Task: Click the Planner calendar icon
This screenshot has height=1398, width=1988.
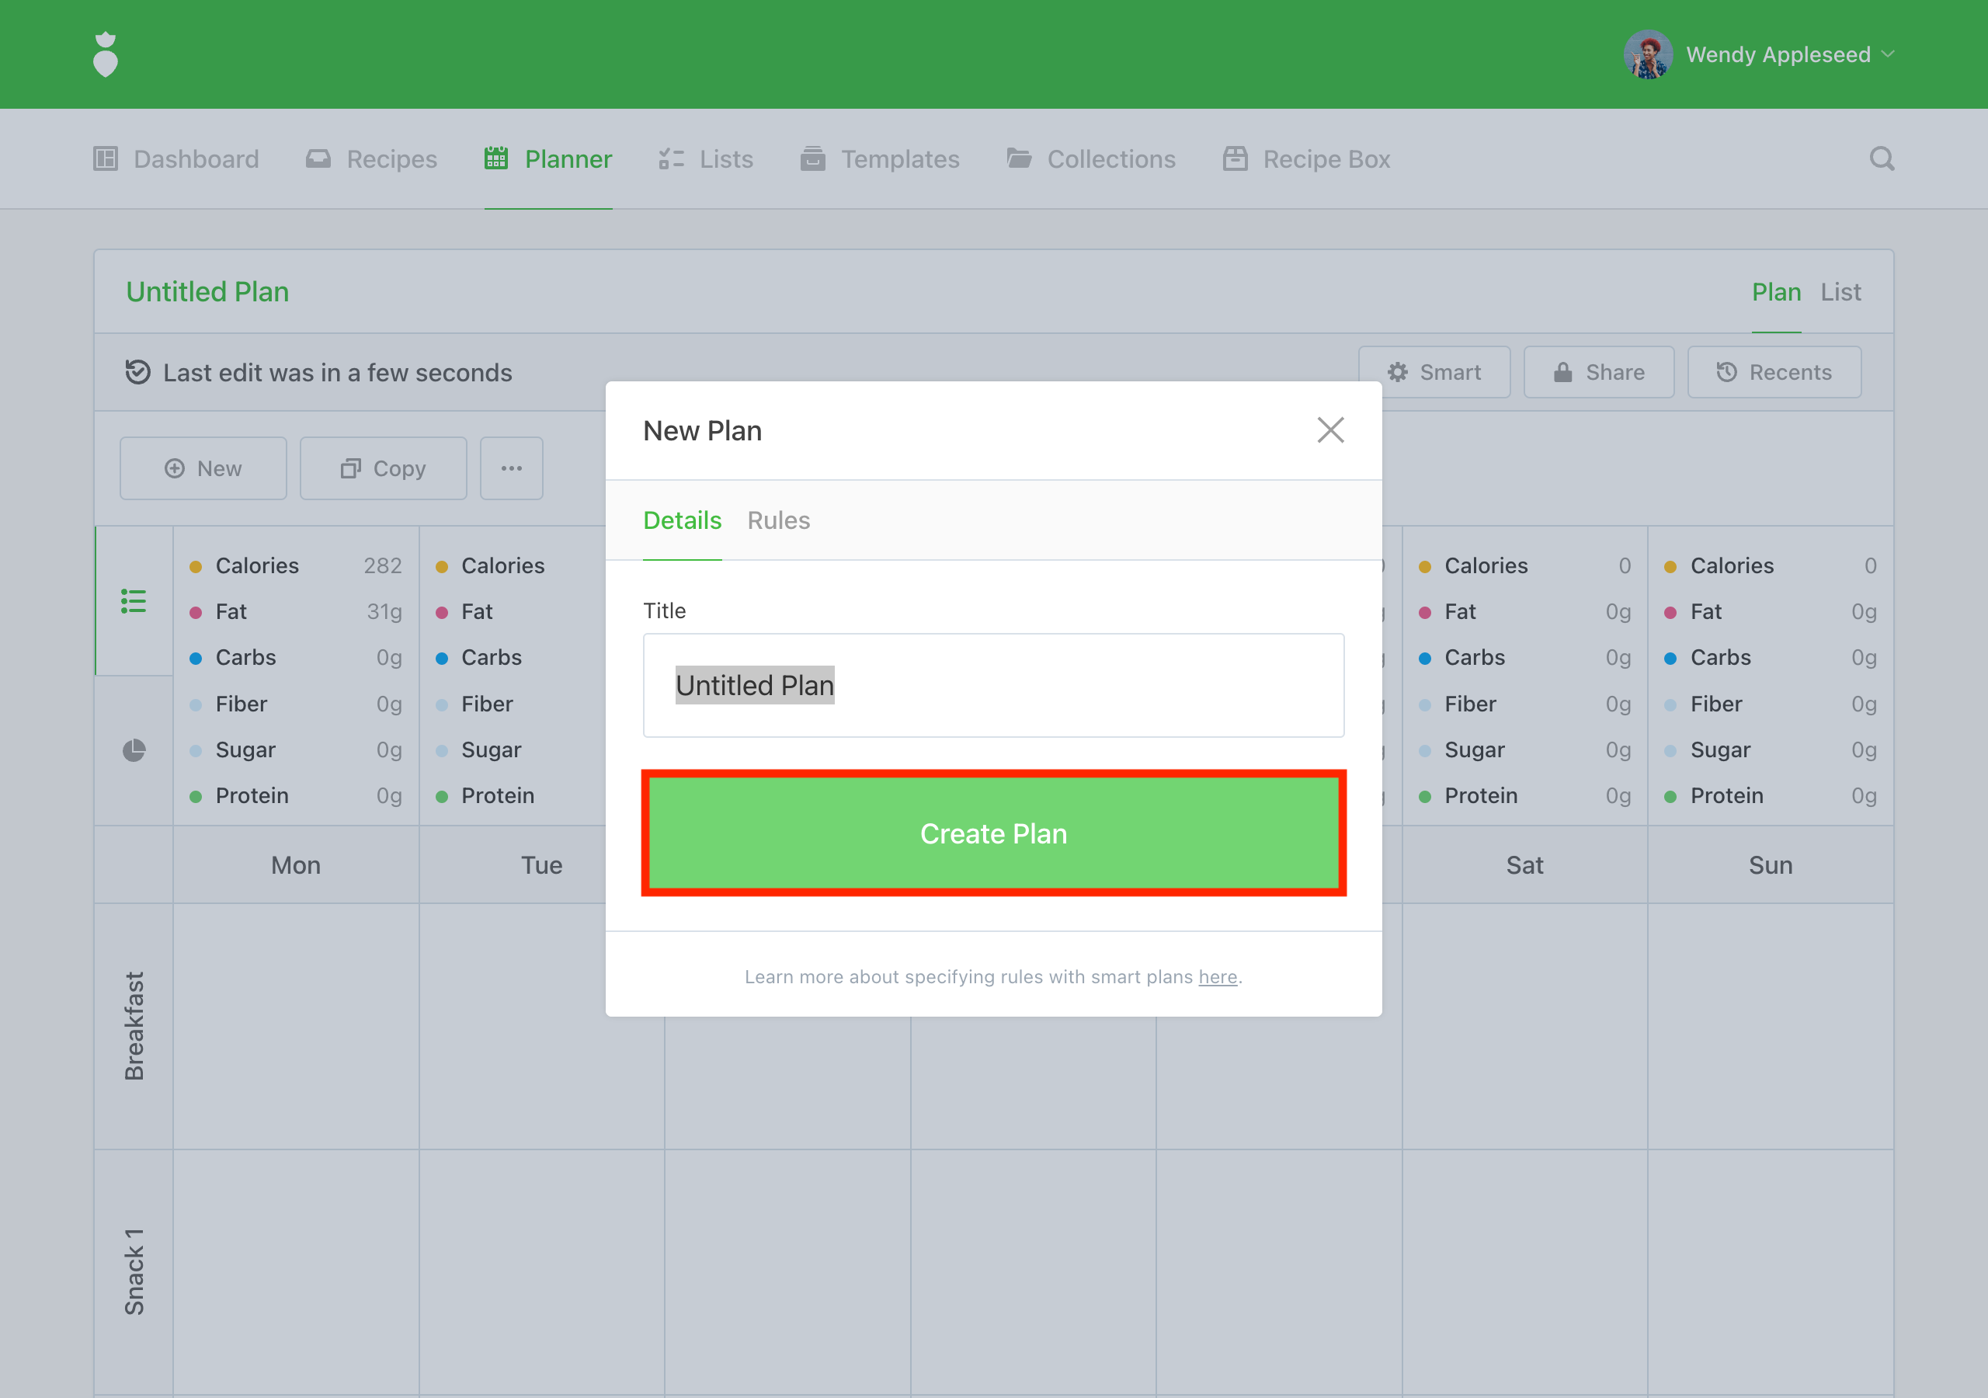Action: coord(496,158)
